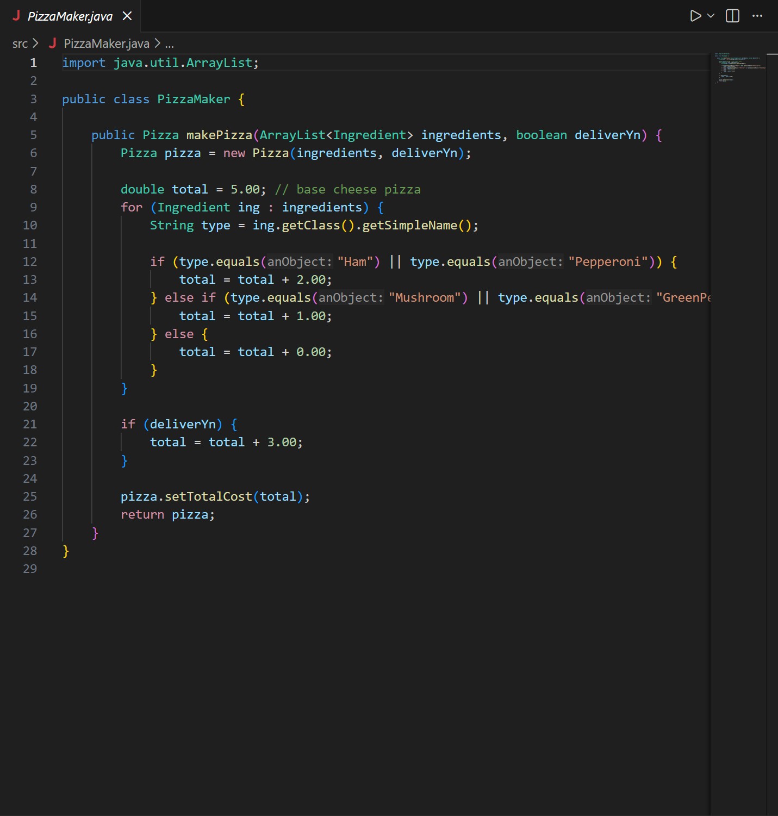This screenshot has width=778, height=816.
Task: Select the PizzaMaker.java tab
Action: tap(71, 16)
